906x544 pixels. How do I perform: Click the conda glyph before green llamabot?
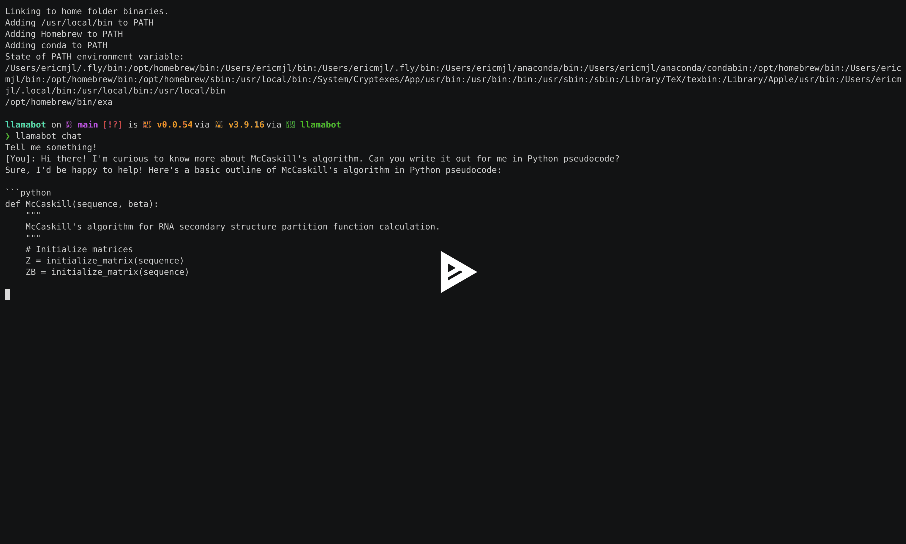tap(290, 125)
